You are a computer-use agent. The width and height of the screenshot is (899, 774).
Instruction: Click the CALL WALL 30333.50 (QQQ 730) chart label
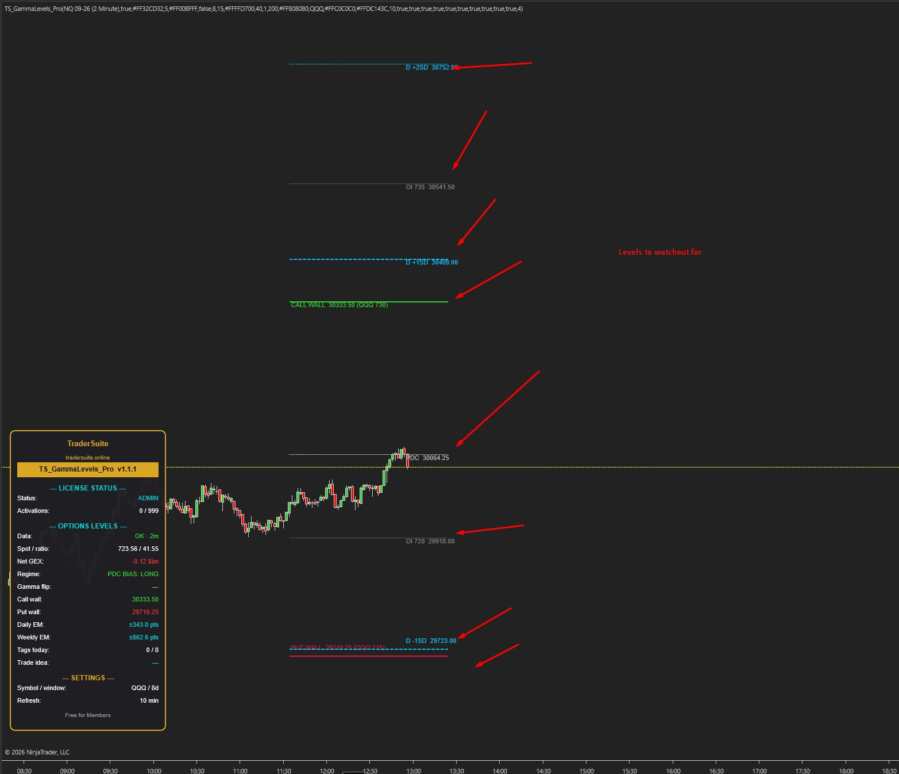pos(339,305)
